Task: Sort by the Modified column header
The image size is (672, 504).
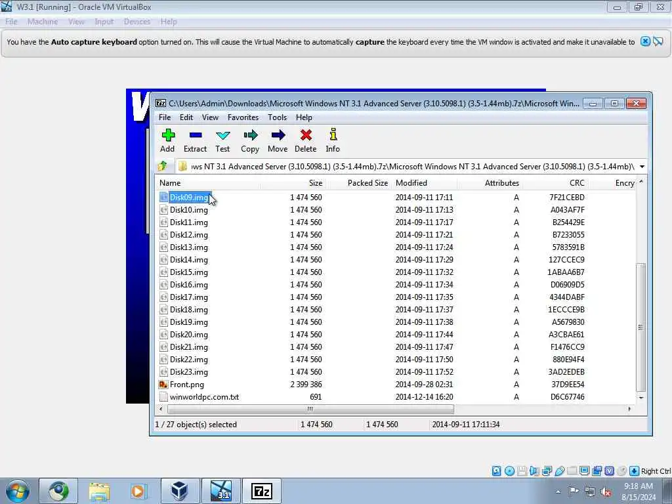Action: [425, 183]
